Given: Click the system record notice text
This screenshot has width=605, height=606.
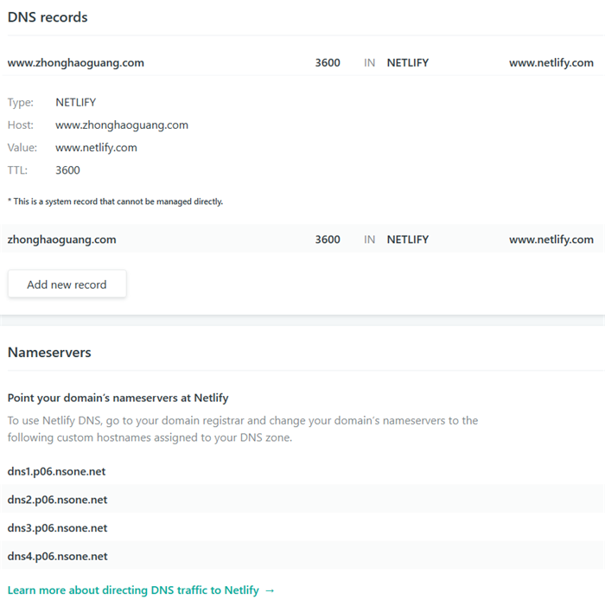Looking at the screenshot, I should (x=115, y=201).
